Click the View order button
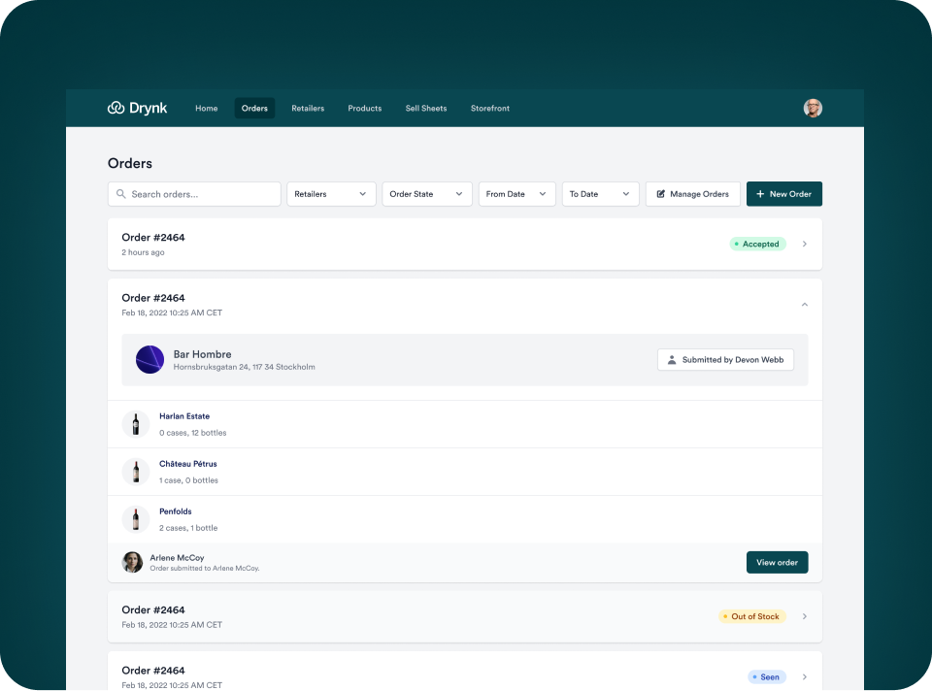 (777, 562)
